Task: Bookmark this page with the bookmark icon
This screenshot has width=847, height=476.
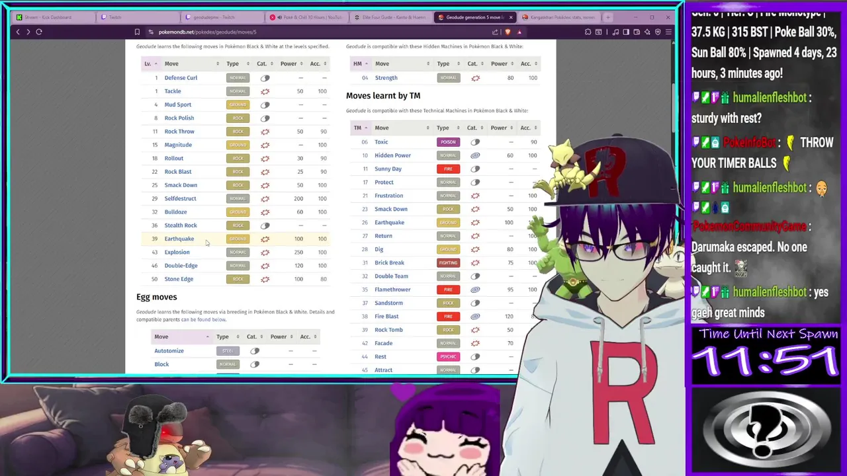Action: (137, 32)
